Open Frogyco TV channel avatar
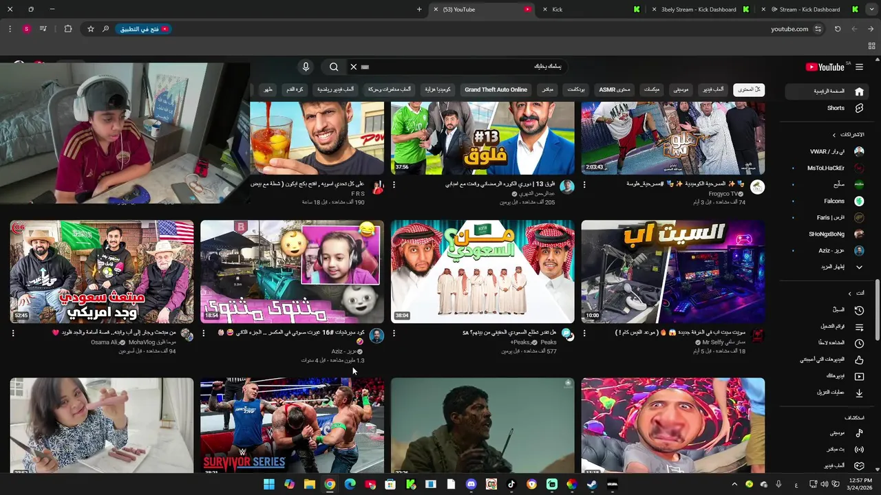 click(757, 187)
